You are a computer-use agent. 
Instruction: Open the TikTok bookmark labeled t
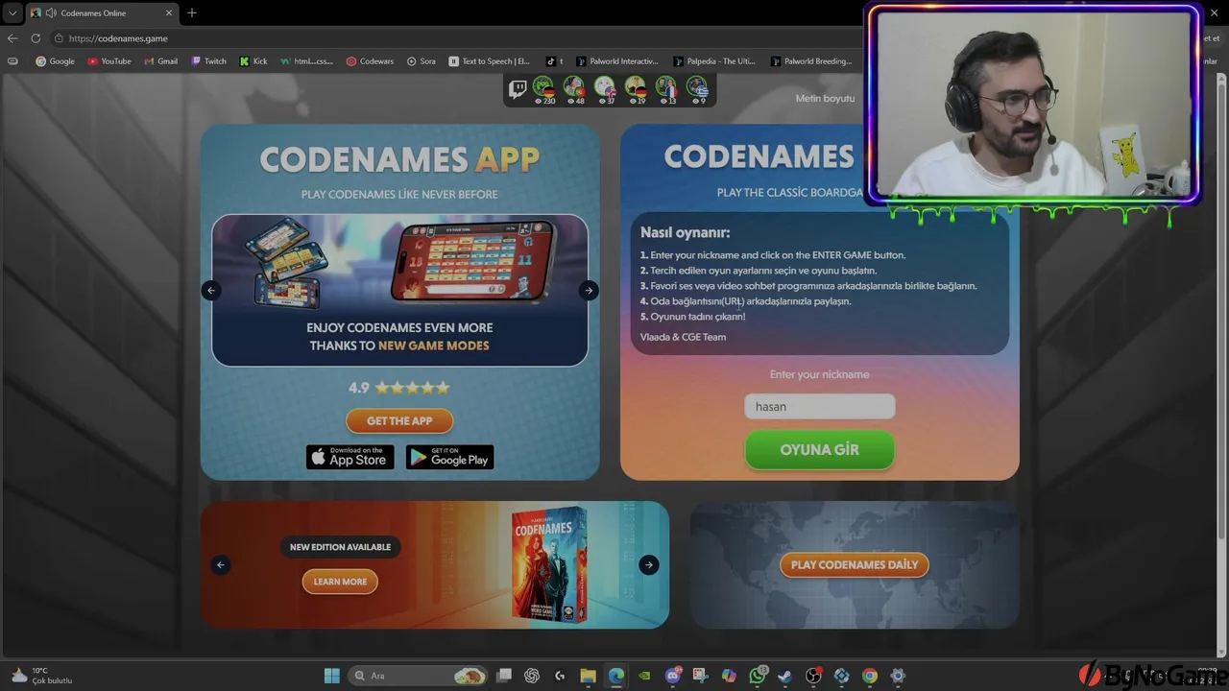click(554, 61)
